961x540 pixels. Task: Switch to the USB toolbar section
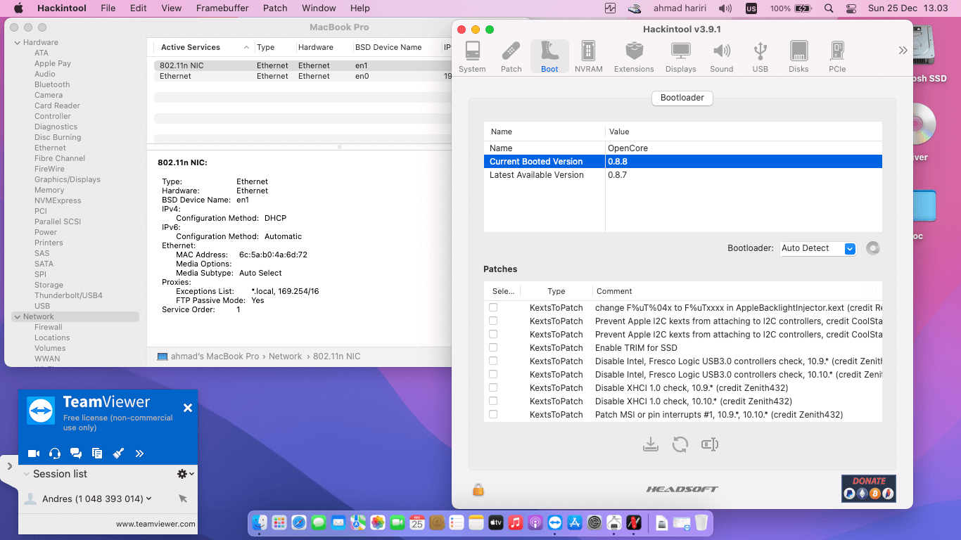pos(760,57)
